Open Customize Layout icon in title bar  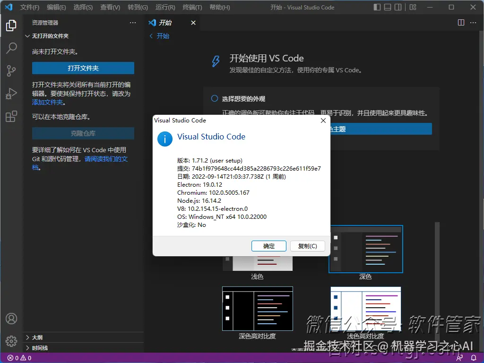tap(413, 7)
